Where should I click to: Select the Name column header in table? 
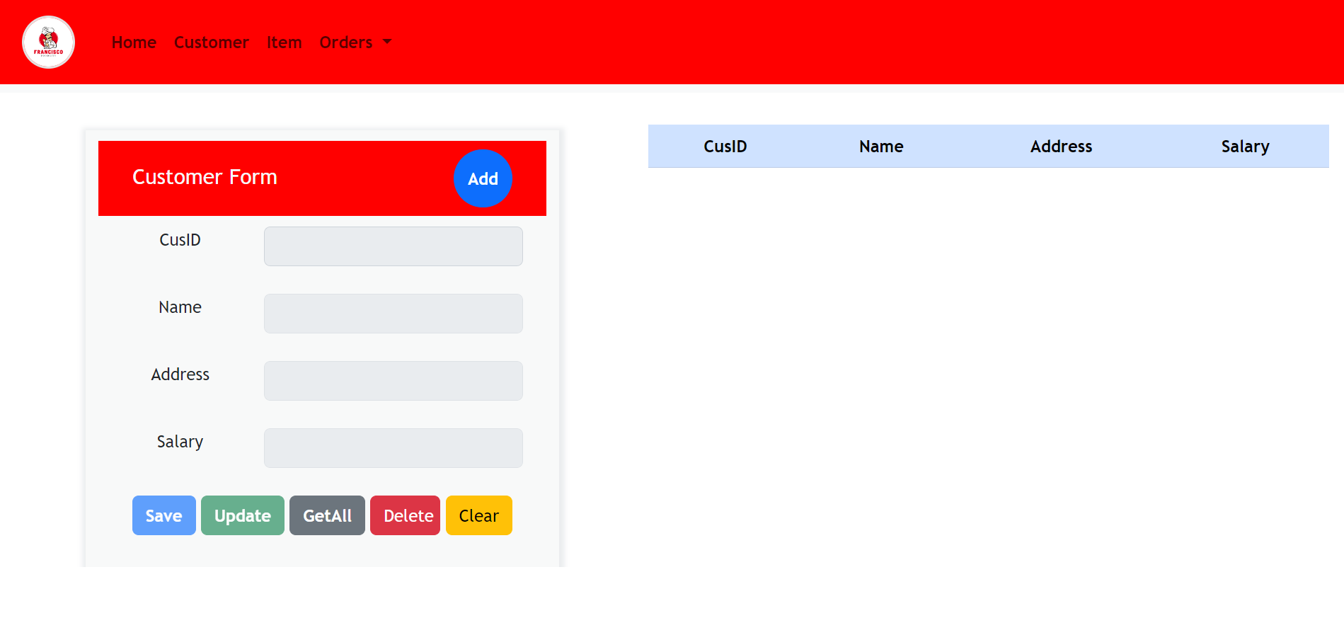pos(880,147)
